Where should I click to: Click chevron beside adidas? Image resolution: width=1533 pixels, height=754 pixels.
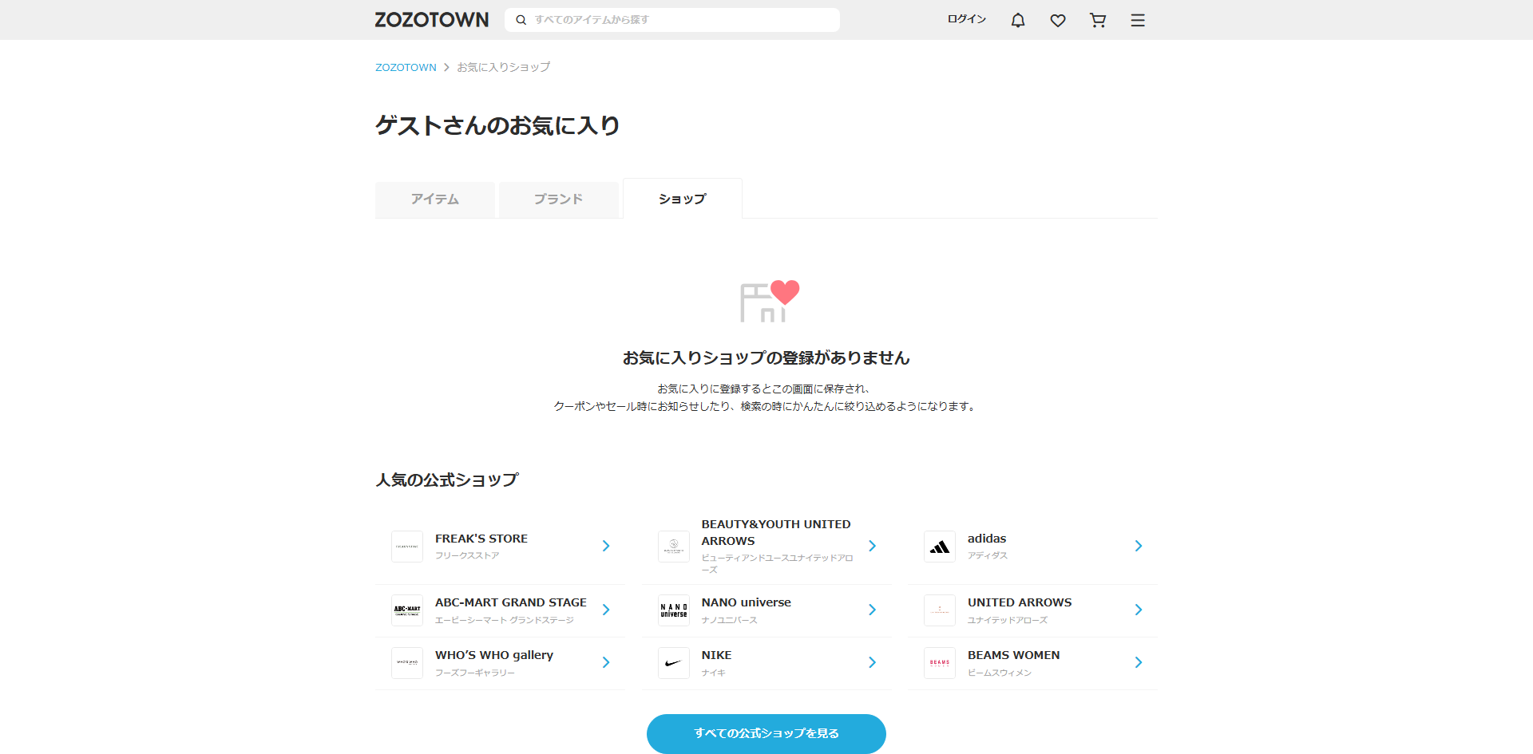click(x=1139, y=546)
